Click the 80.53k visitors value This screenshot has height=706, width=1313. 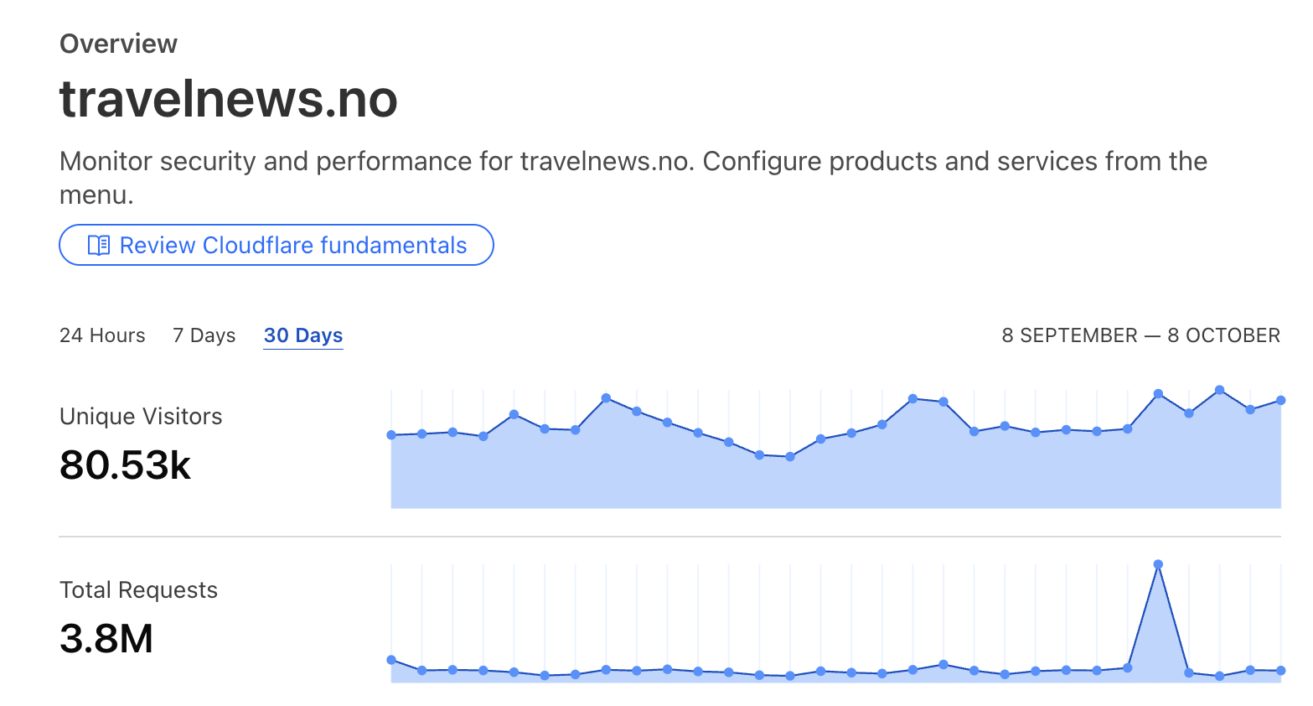[125, 465]
